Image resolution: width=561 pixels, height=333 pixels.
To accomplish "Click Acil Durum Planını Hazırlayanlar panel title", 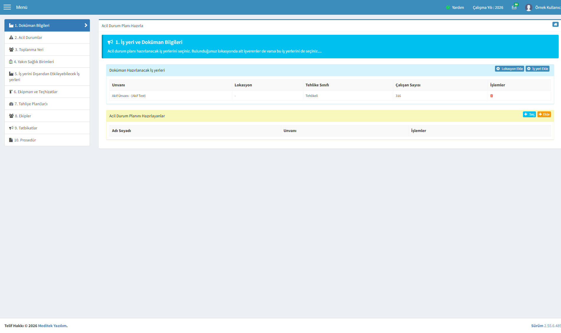I will click(x=137, y=116).
